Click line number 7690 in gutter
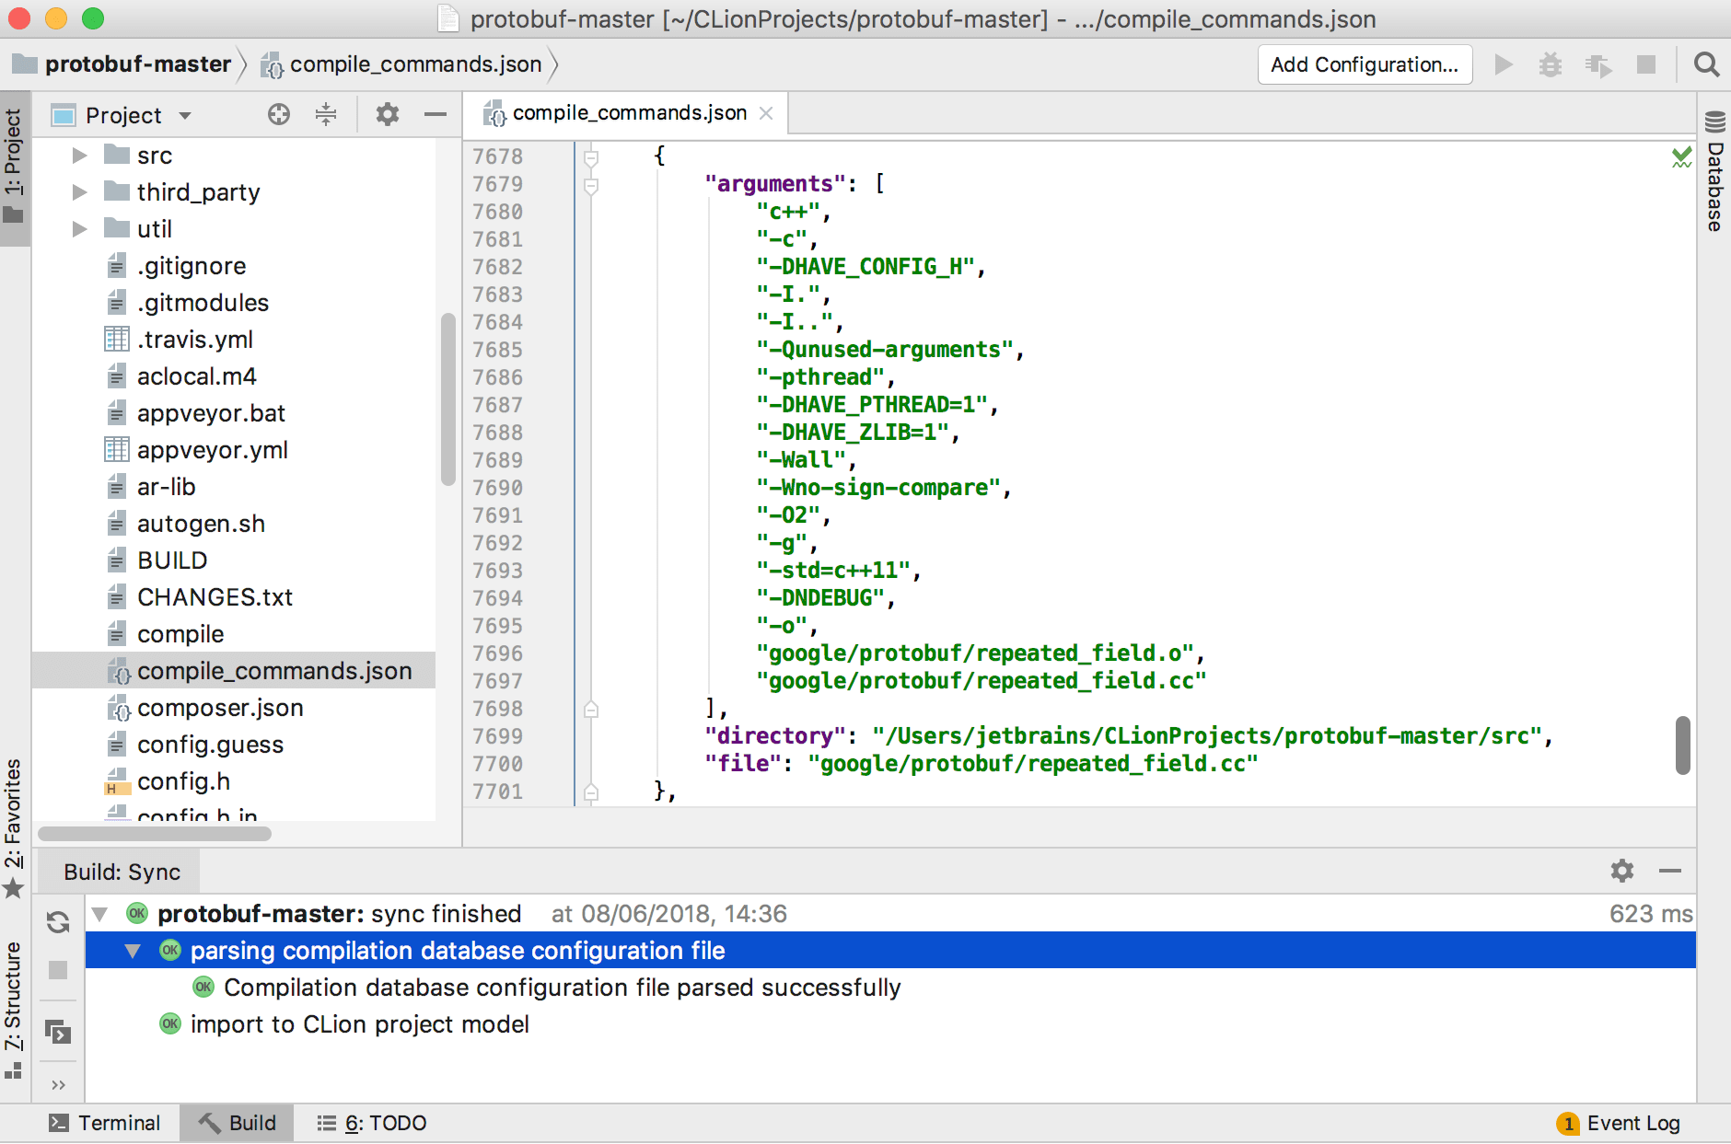 point(497,488)
